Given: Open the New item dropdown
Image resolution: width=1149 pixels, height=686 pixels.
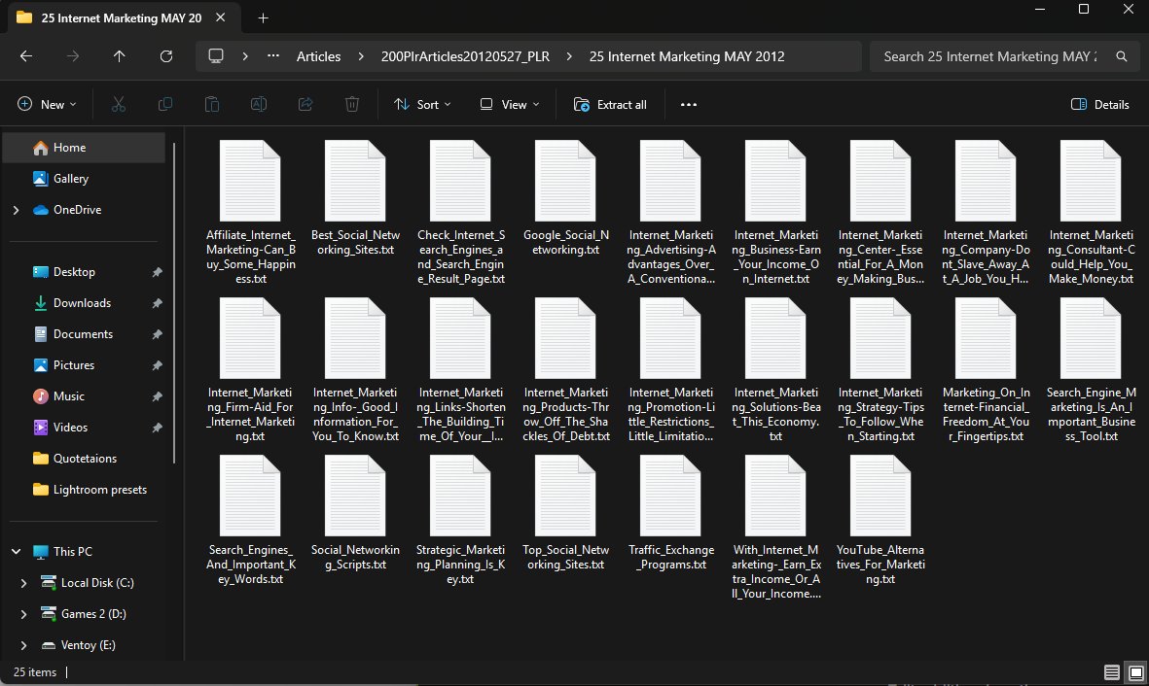Looking at the screenshot, I should point(47,105).
